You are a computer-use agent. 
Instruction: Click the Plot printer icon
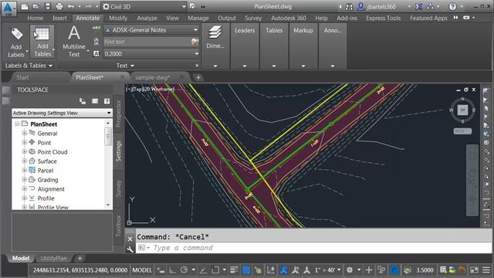[x=59, y=6]
